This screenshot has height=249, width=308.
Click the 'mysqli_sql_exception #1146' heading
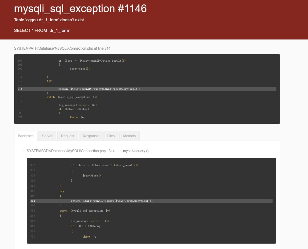click(80, 9)
